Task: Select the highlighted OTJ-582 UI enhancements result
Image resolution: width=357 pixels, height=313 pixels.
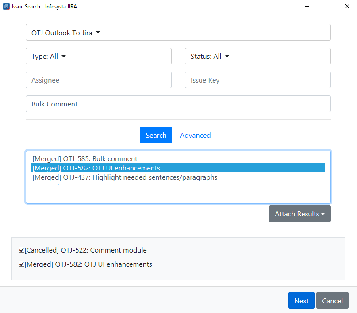Action: point(96,168)
